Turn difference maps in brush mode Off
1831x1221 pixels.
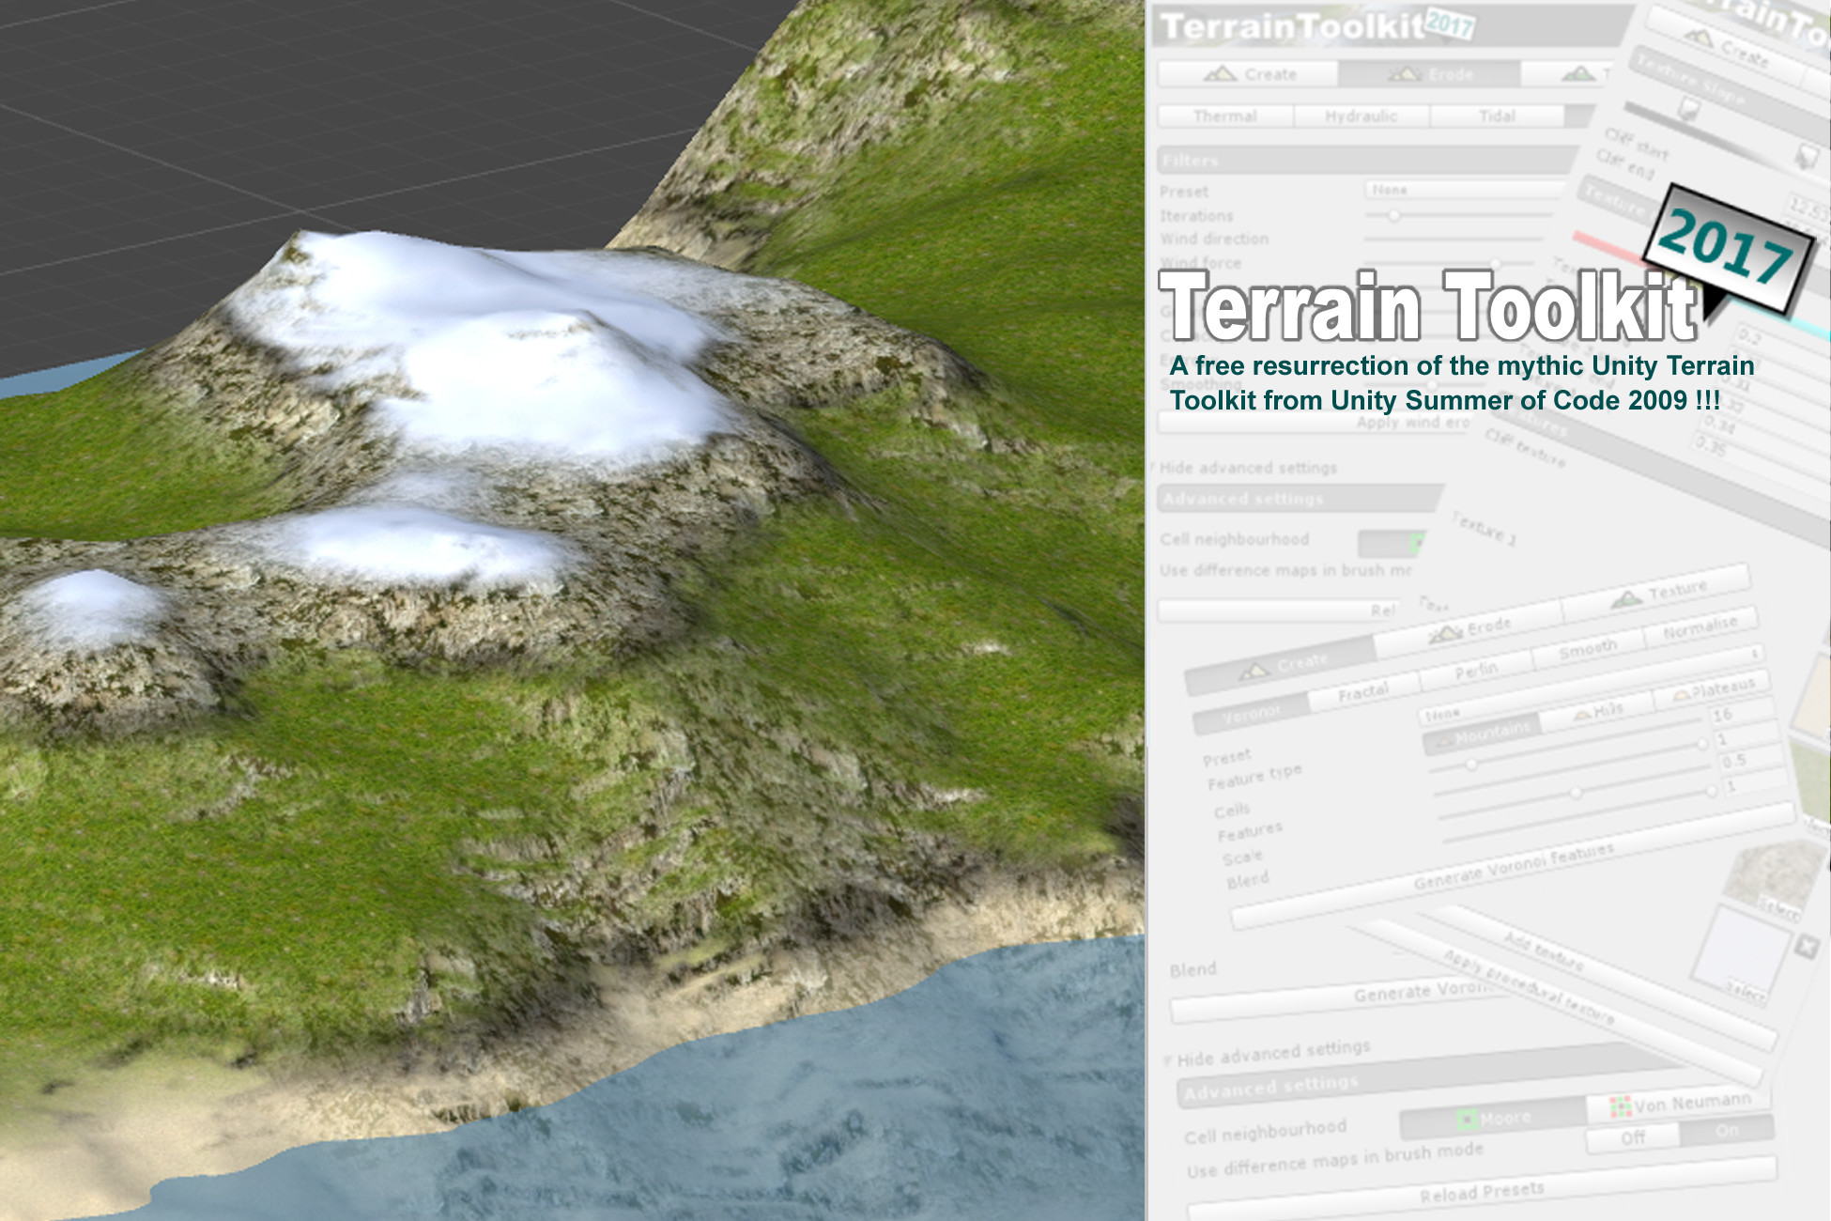pyautogui.click(x=1632, y=1137)
